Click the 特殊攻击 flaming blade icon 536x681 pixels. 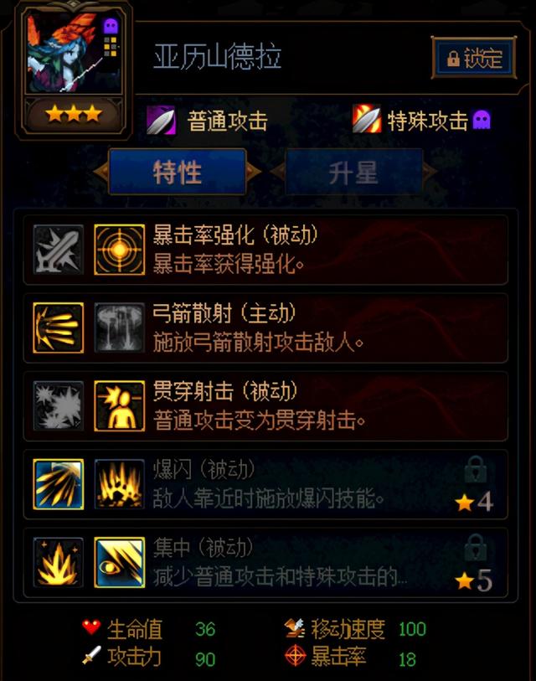point(367,119)
